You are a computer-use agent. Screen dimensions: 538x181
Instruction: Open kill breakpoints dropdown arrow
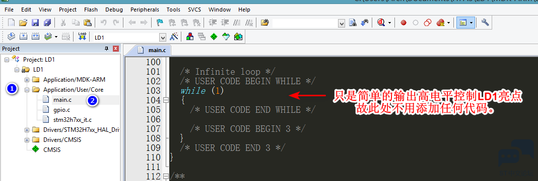[x=448, y=23]
